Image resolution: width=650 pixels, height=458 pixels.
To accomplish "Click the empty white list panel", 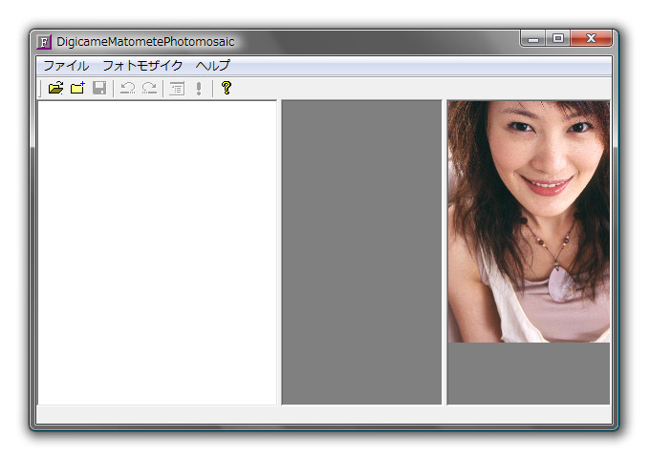I will click(x=157, y=252).
